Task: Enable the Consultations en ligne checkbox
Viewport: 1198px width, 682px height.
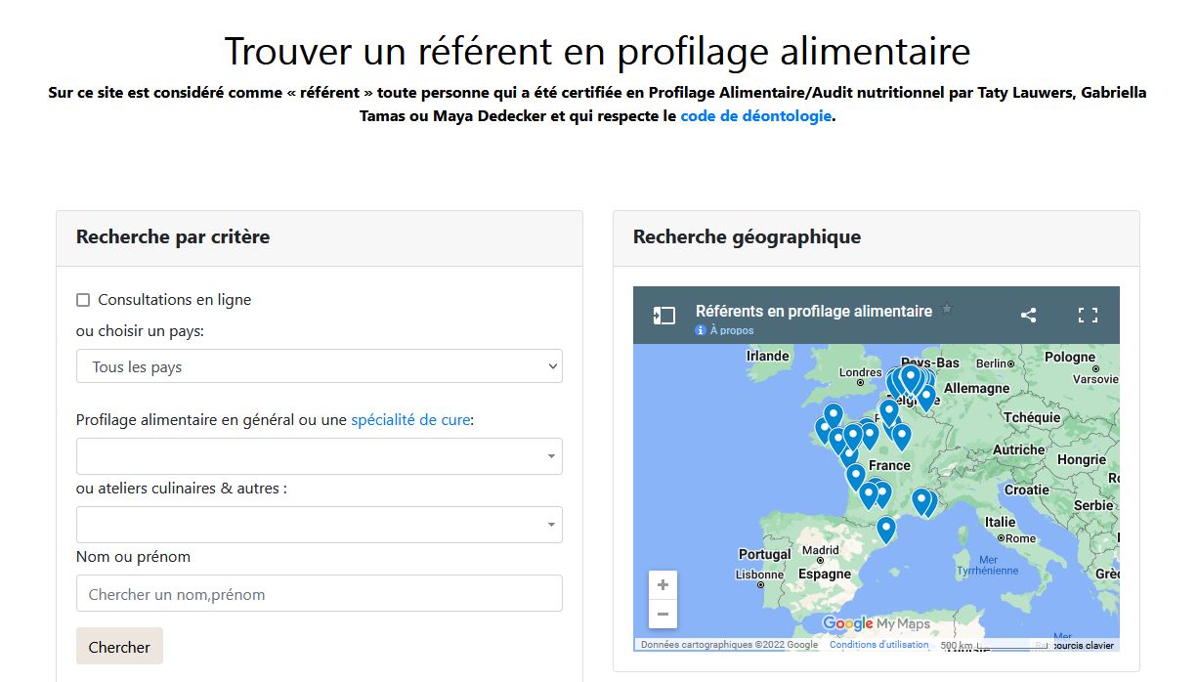Action: 83,300
